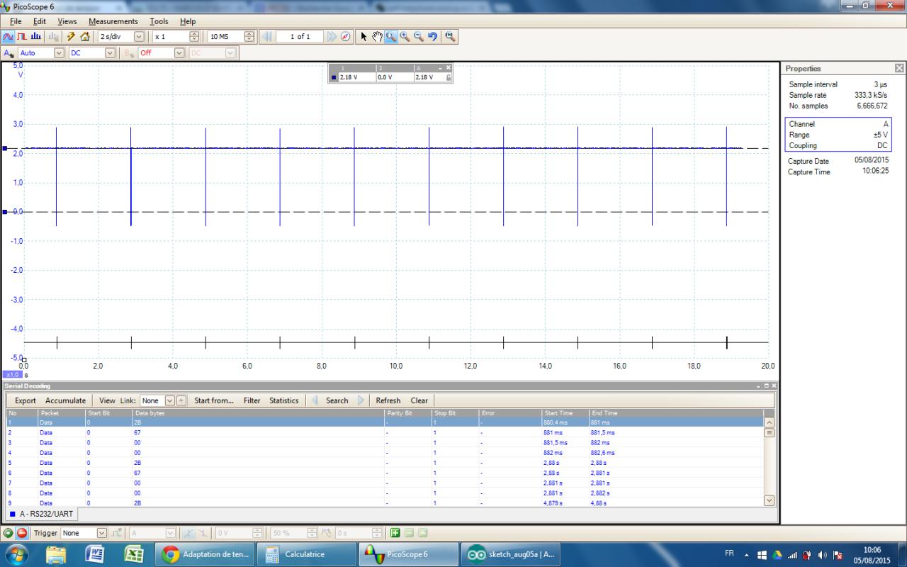The width and height of the screenshot is (907, 567).
Task: Open Word from the taskbar
Action: 95,554
